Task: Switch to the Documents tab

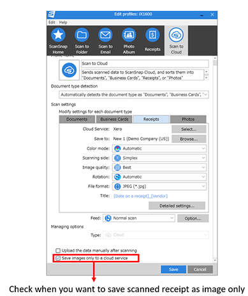Action: point(77,119)
